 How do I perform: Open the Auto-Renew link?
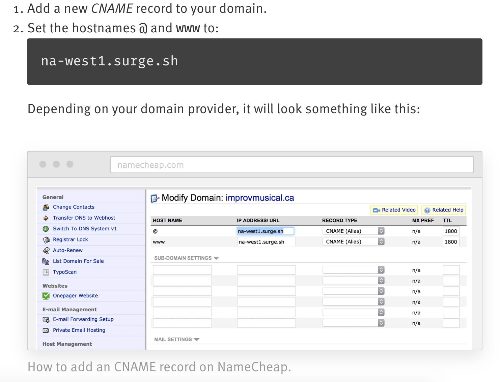[68, 250]
